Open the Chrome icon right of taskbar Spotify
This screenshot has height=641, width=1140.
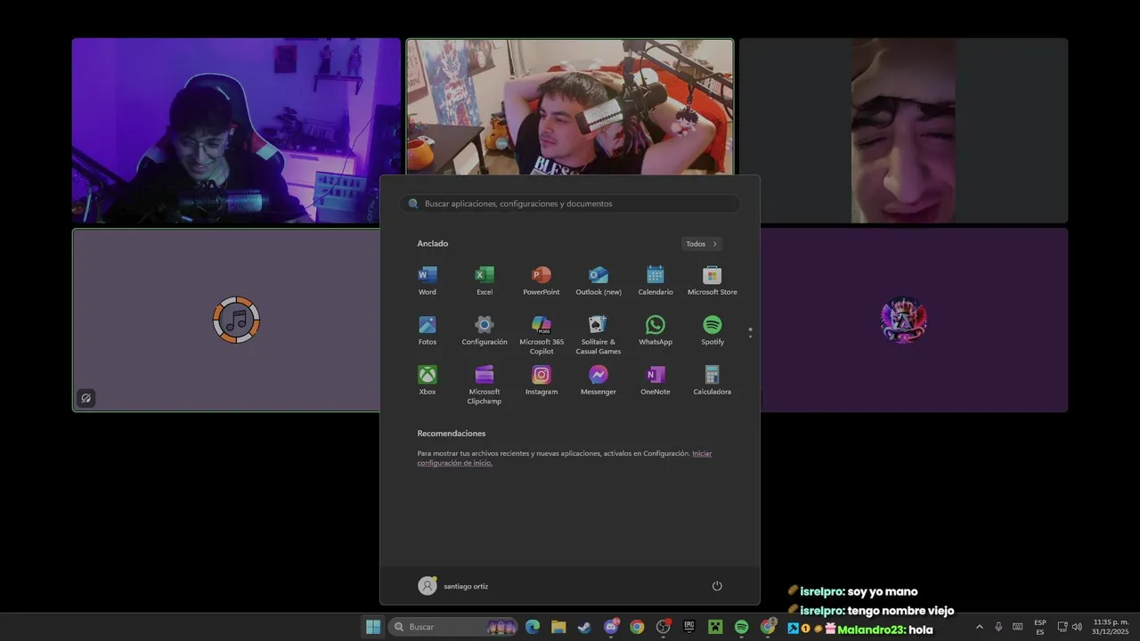tap(768, 627)
